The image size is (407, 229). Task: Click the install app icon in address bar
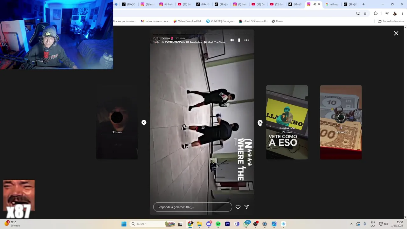coord(358,13)
